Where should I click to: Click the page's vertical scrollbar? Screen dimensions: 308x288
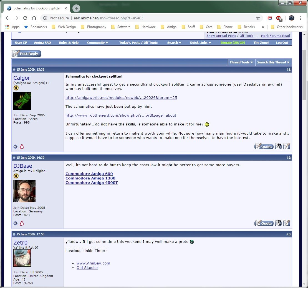click(x=304, y=159)
